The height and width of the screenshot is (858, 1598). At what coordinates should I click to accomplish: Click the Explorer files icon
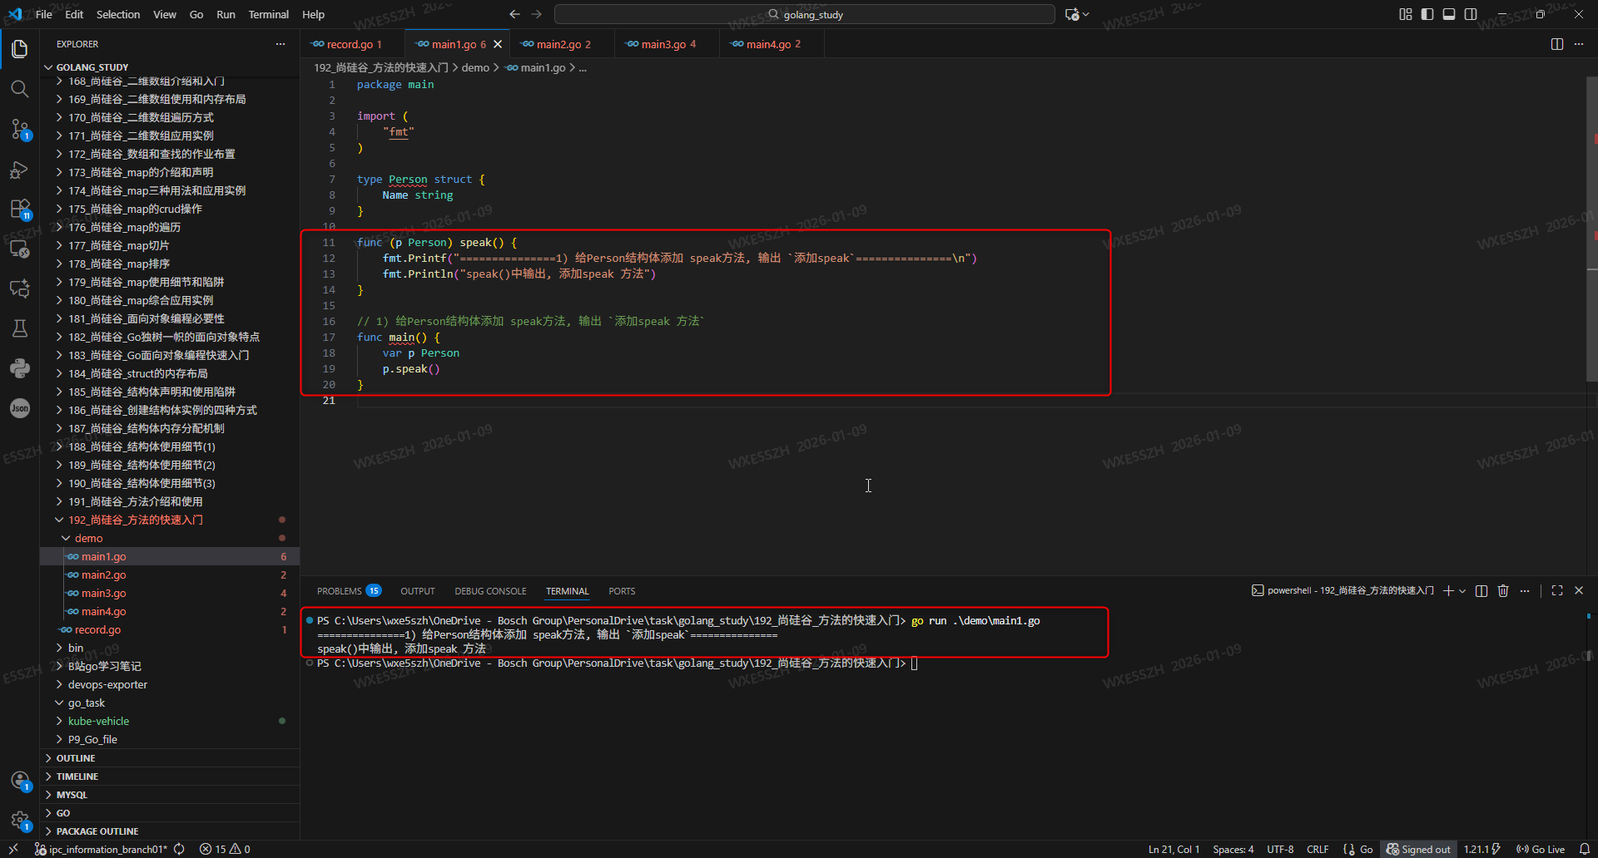click(20, 49)
